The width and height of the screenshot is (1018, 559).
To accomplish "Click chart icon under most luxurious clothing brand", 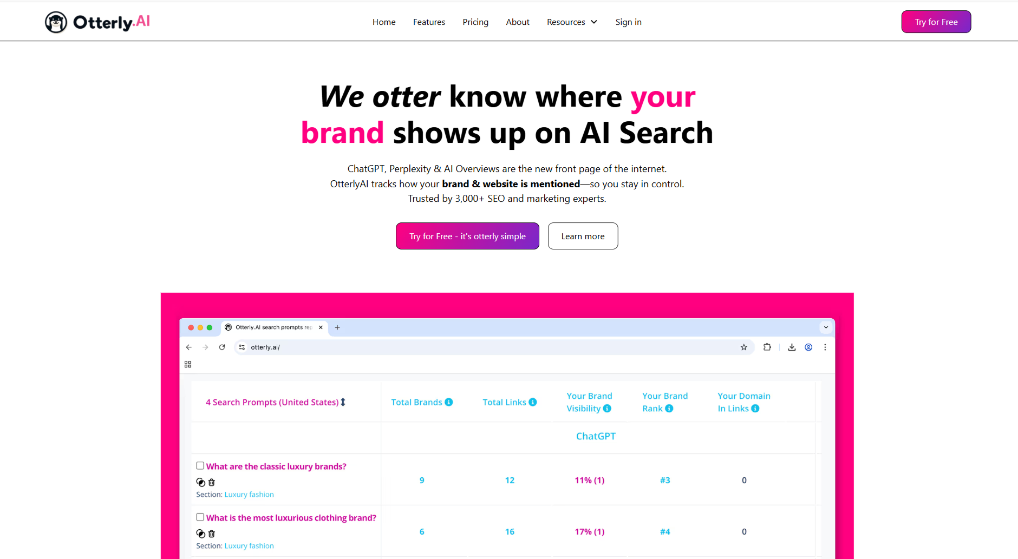I will click(x=201, y=534).
